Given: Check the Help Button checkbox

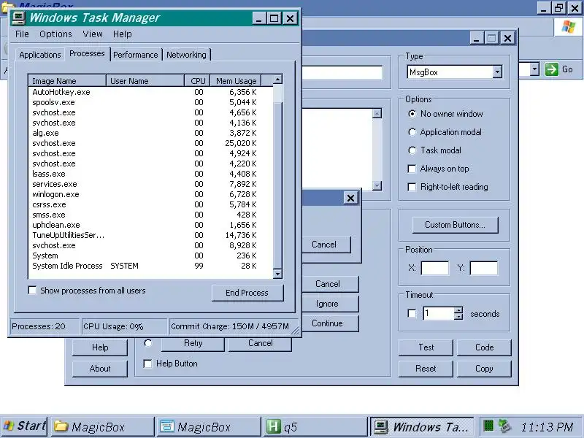Looking at the screenshot, I should tap(147, 364).
